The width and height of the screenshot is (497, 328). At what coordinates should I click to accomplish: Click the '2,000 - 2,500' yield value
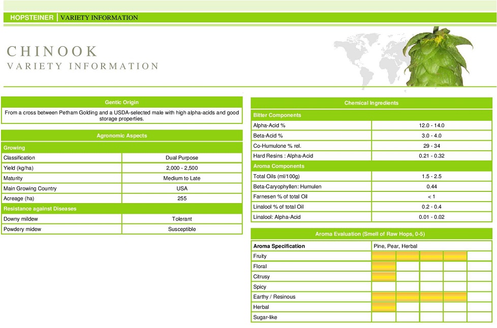pyautogui.click(x=182, y=168)
